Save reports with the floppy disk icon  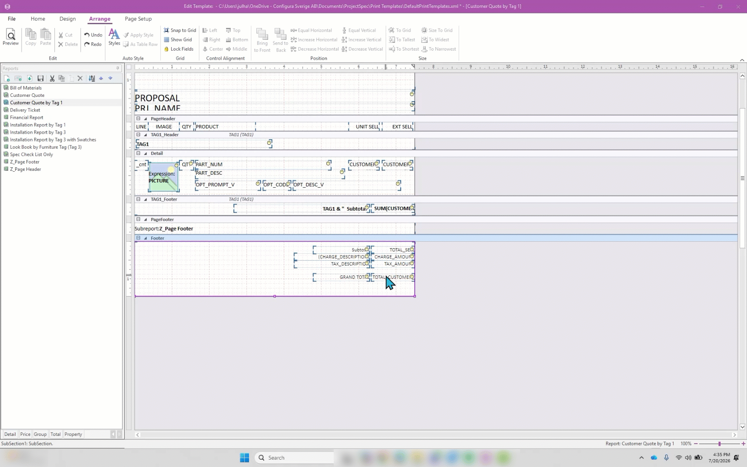pos(41,78)
